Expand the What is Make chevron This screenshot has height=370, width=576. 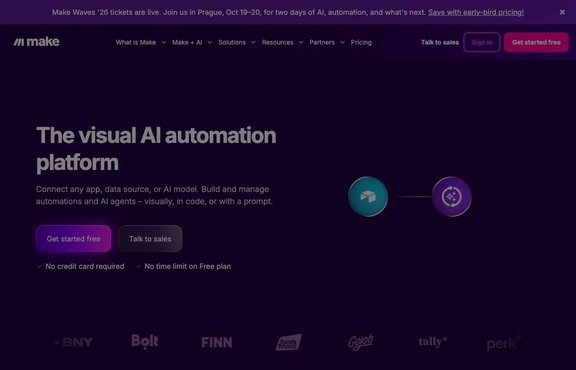coord(163,42)
